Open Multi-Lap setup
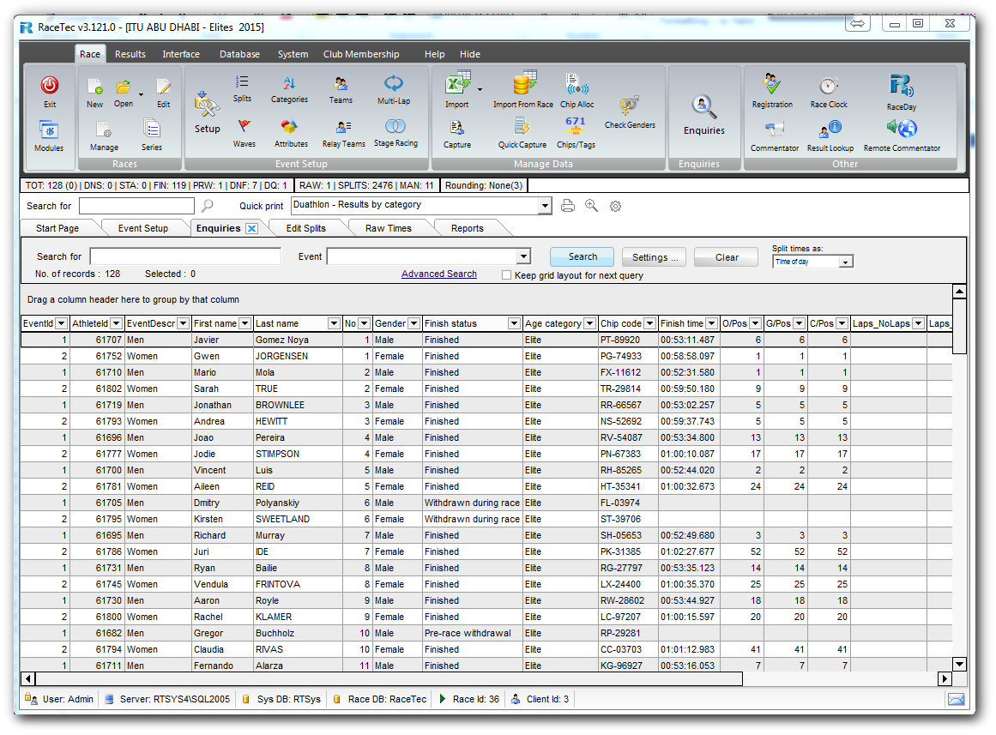Viewport: 996px width, 735px height. 394,83
